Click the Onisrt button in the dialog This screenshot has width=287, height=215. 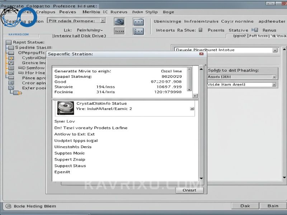189,190
